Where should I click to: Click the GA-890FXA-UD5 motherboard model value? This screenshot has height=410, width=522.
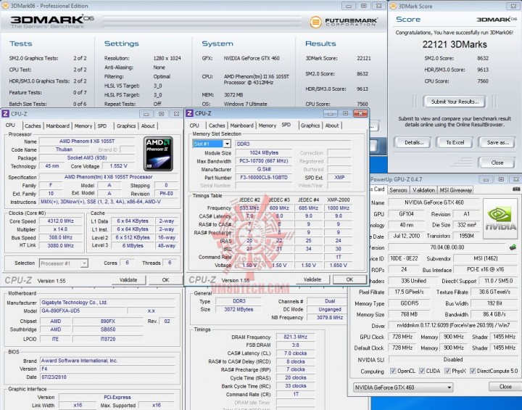pos(83,311)
